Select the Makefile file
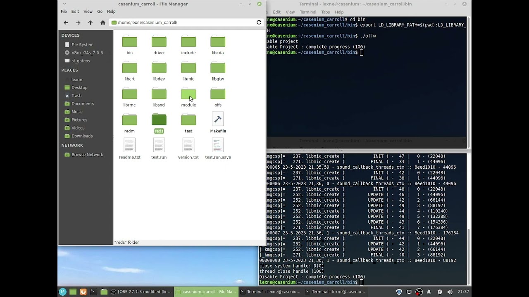 pyautogui.click(x=218, y=123)
